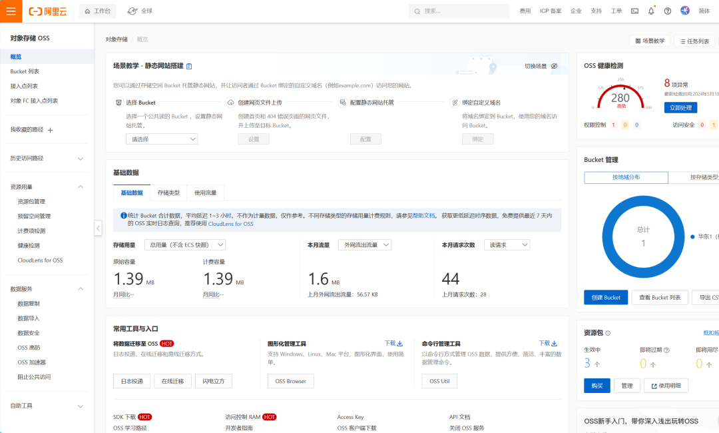Click the user avatar
Viewport: 719px width, 433px height.
tap(685, 11)
